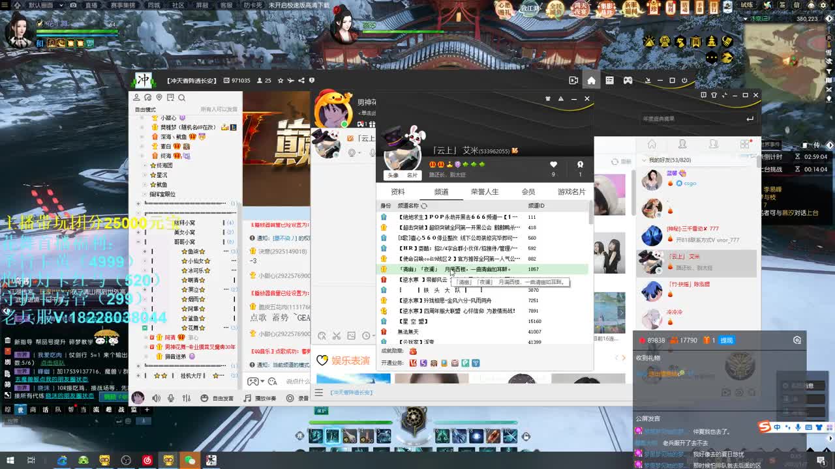Click the share icon on the livestream toolbar
835x469 pixels.
pyautogui.click(x=301, y=81)
